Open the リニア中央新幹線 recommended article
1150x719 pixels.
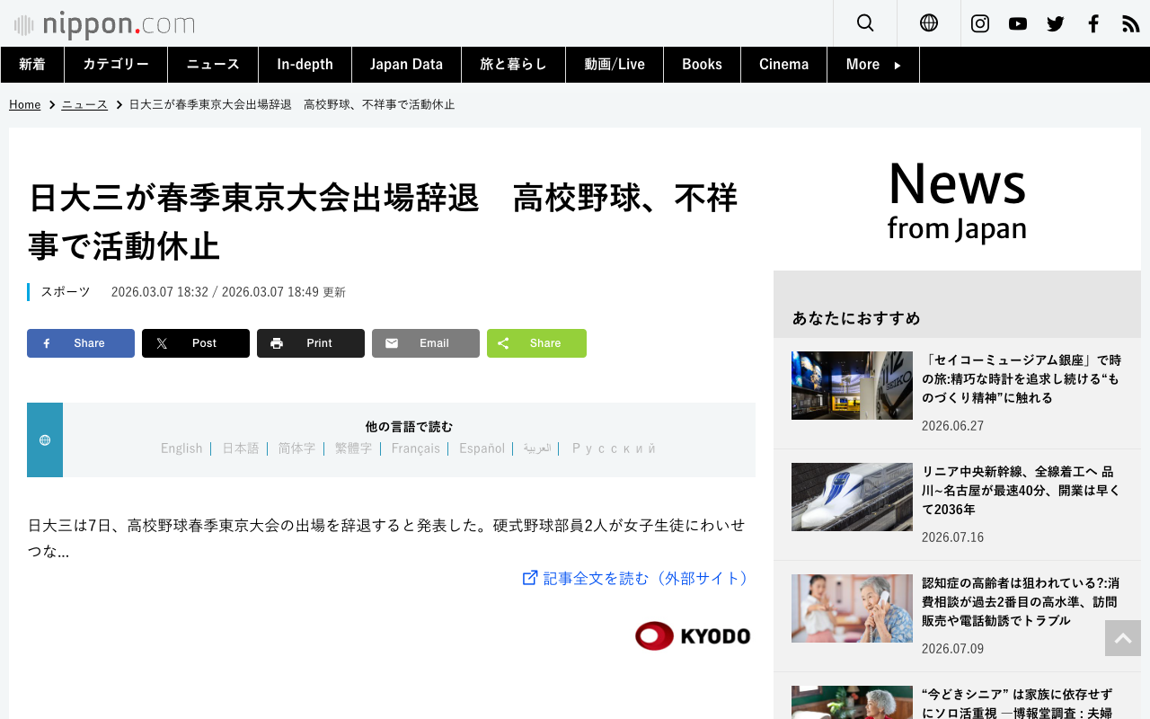coord(1022,490)
